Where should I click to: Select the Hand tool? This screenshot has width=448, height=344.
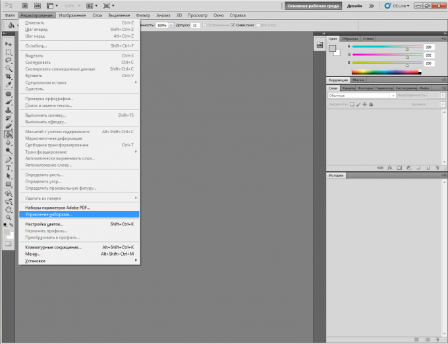pos(9,209)
